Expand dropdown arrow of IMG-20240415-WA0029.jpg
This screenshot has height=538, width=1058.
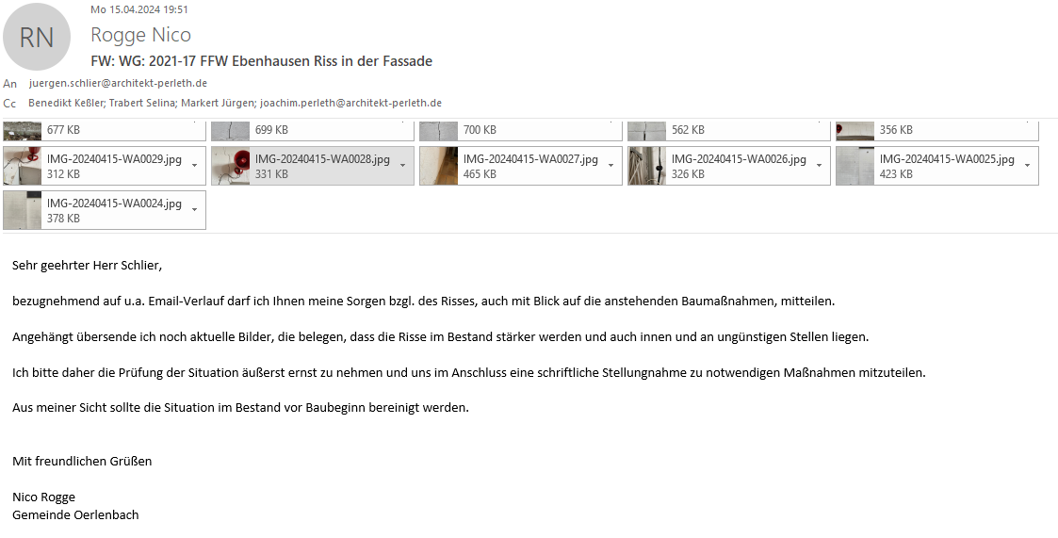coord(195,166)
